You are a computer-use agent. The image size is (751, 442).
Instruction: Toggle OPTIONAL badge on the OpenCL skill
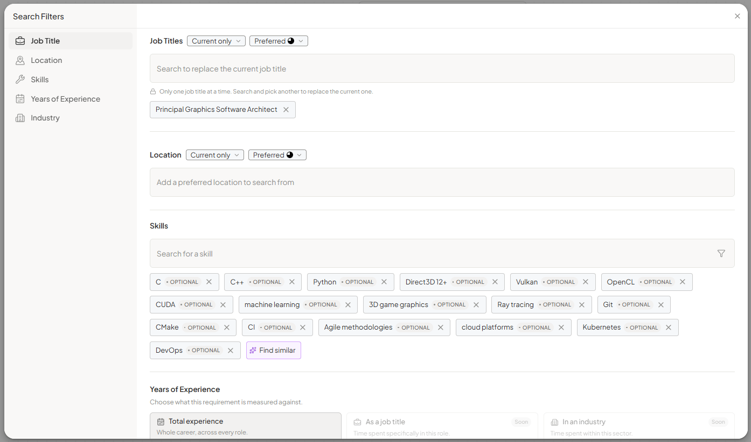point(656,282)
